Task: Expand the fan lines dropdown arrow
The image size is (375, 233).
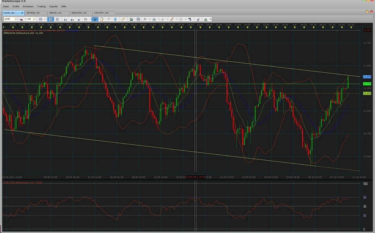Action: [x=167, y=19]
